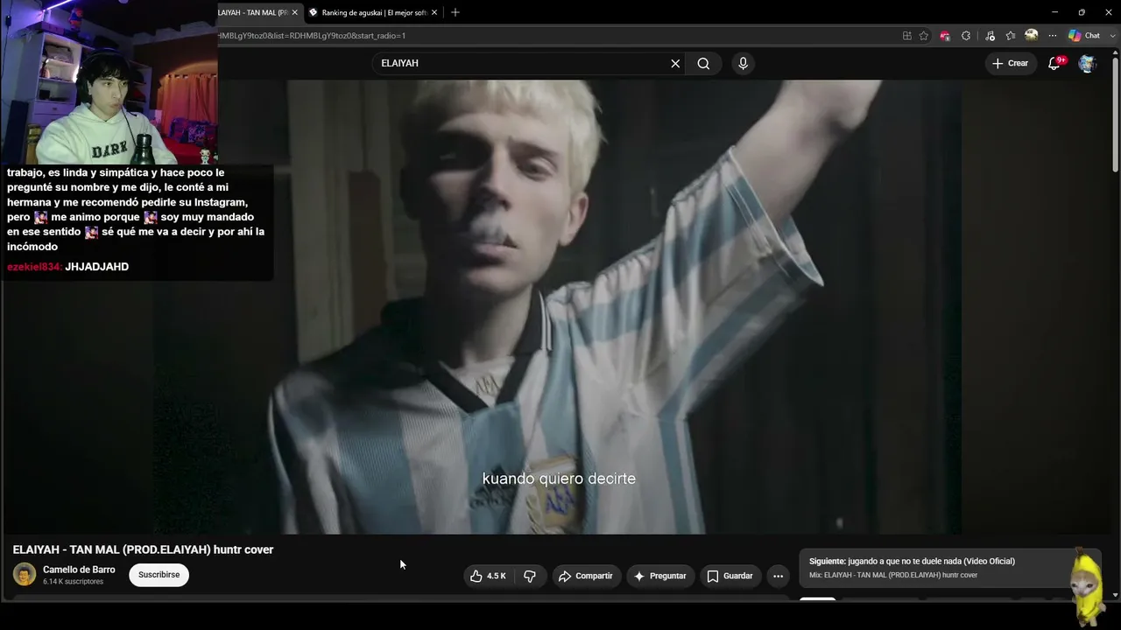
Task: Open the browser apps grid icon in address bar
Action: point(907,36)
